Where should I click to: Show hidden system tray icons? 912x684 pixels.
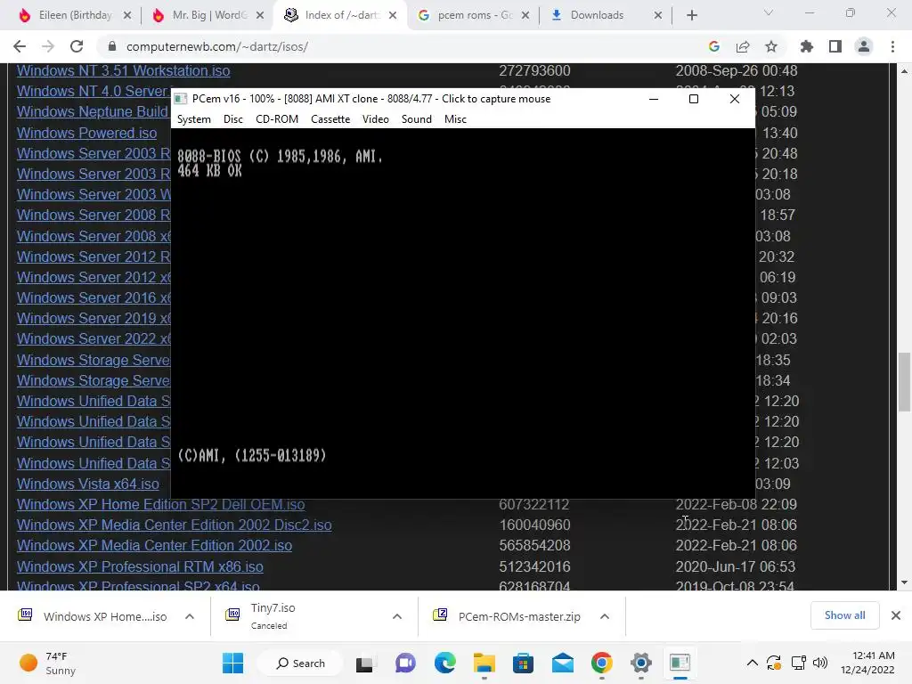752,663
